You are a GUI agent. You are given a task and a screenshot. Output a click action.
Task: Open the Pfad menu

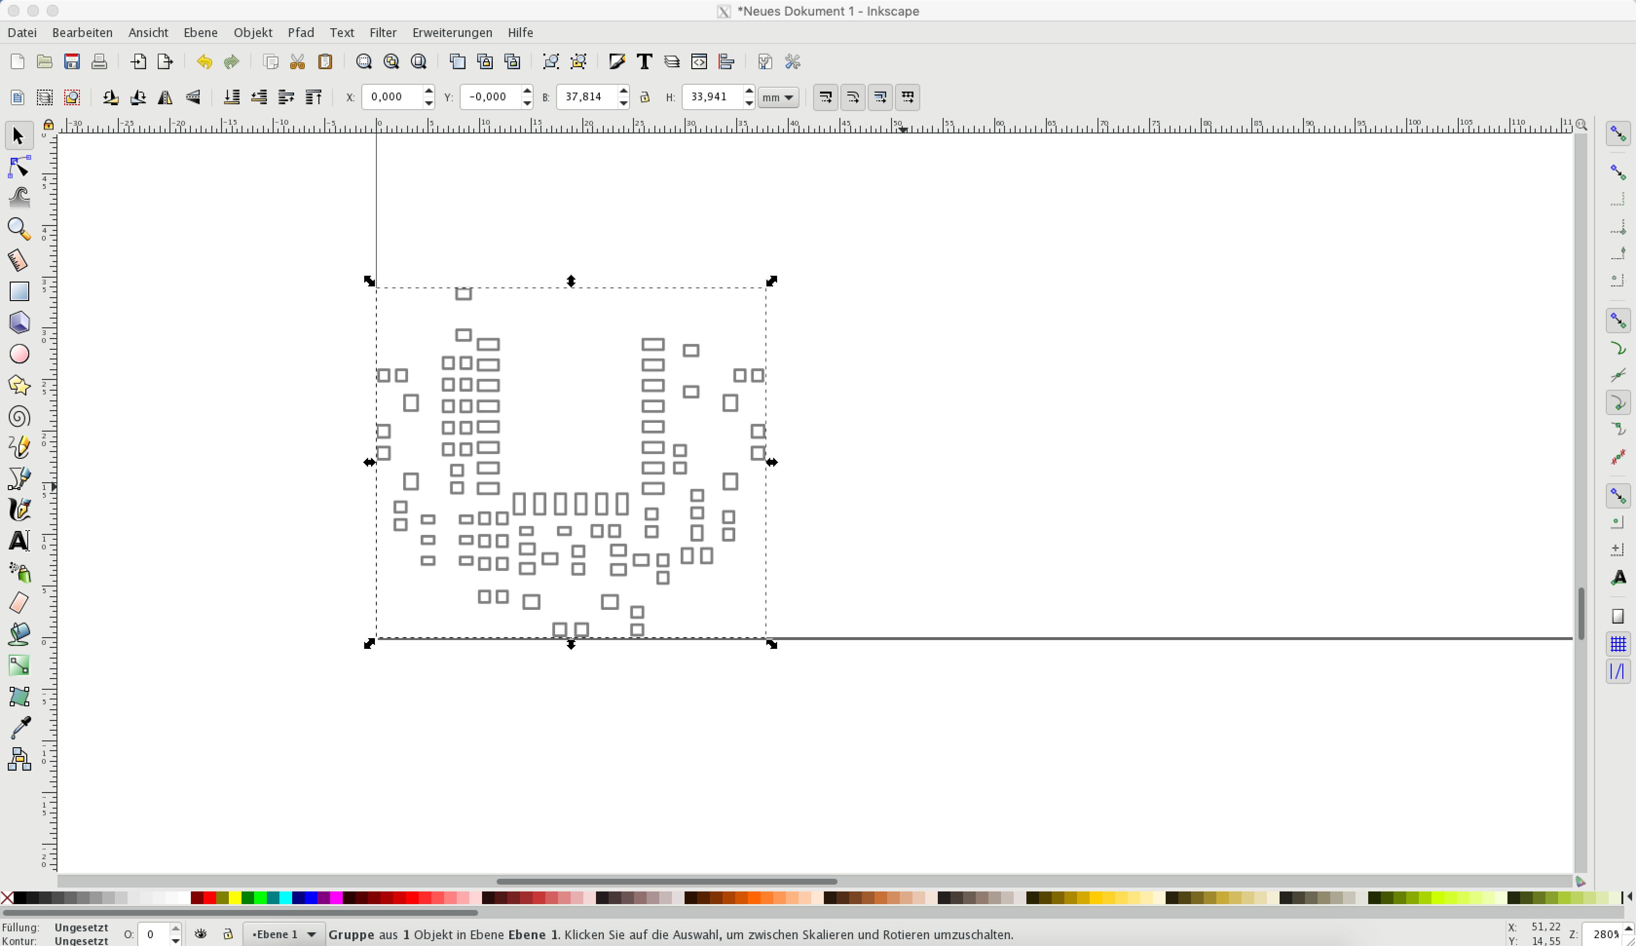(x=301, y=32)
